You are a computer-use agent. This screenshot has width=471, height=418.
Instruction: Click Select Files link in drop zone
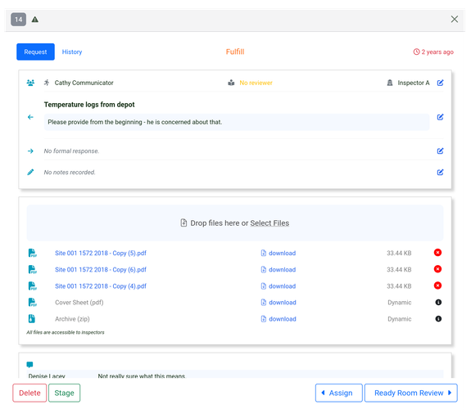(269, 223)
